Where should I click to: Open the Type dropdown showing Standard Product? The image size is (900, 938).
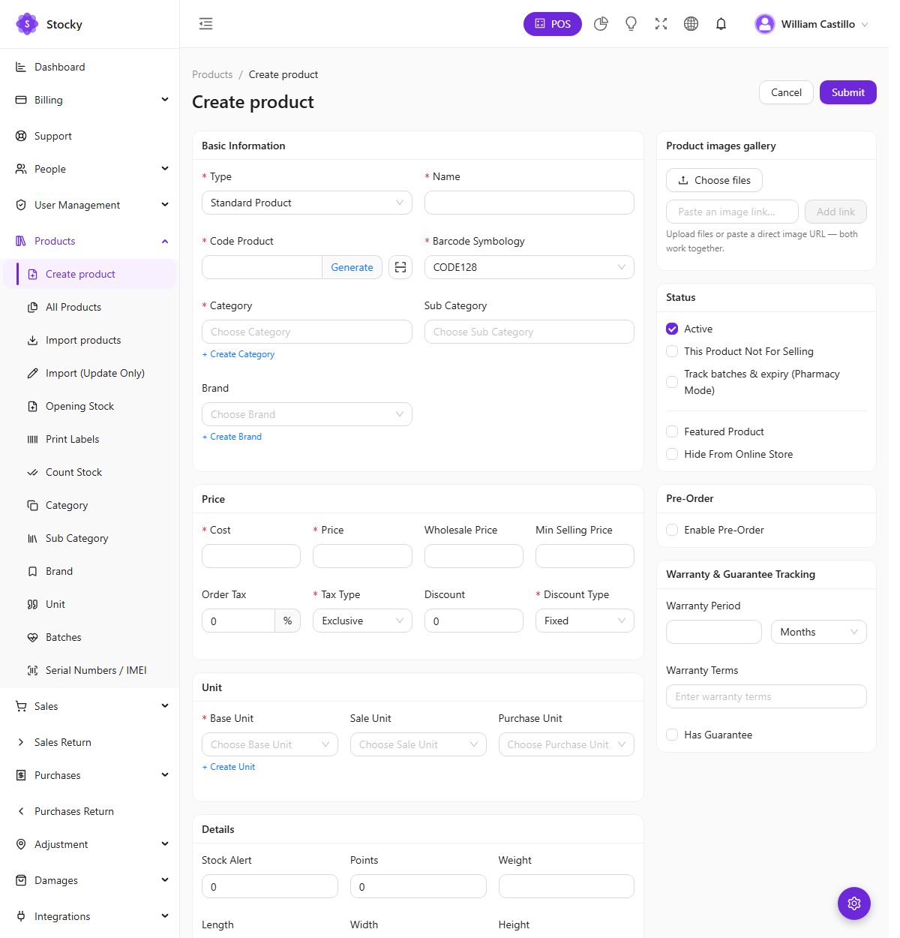(307, 203)
